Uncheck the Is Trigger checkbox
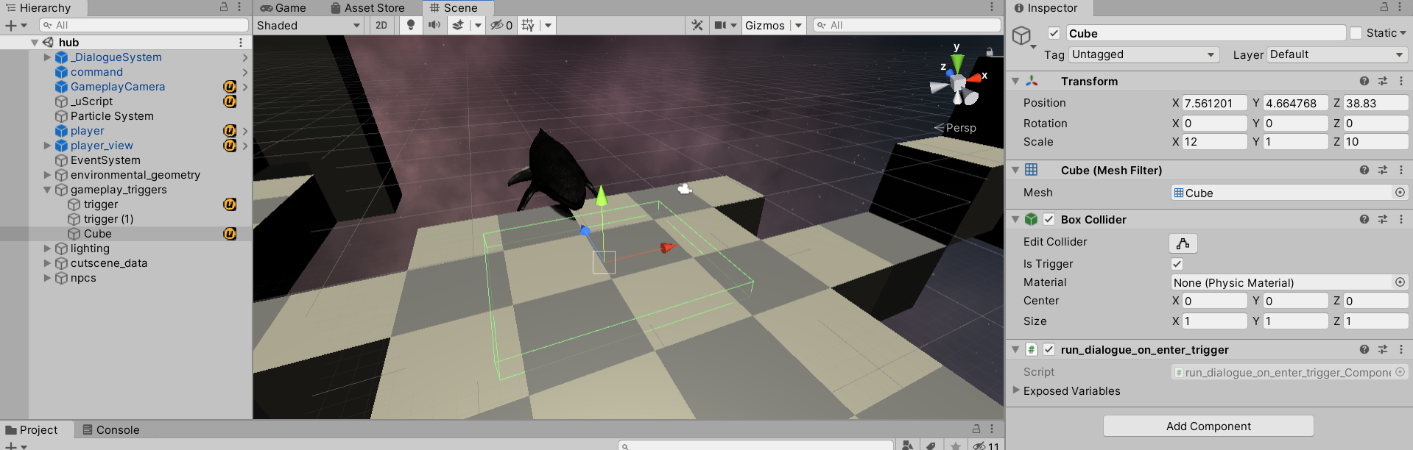 [1177, 264]
